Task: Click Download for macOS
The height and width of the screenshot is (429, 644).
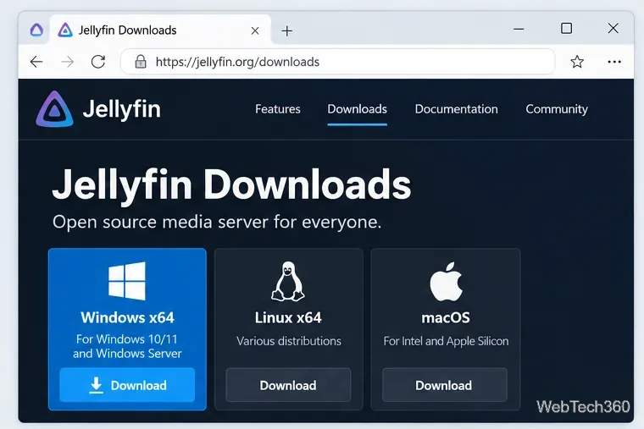Action: 444,385
